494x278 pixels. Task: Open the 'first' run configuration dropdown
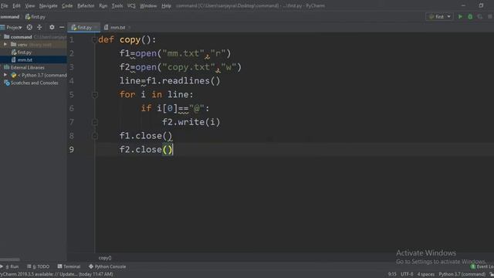coord(439,17)
